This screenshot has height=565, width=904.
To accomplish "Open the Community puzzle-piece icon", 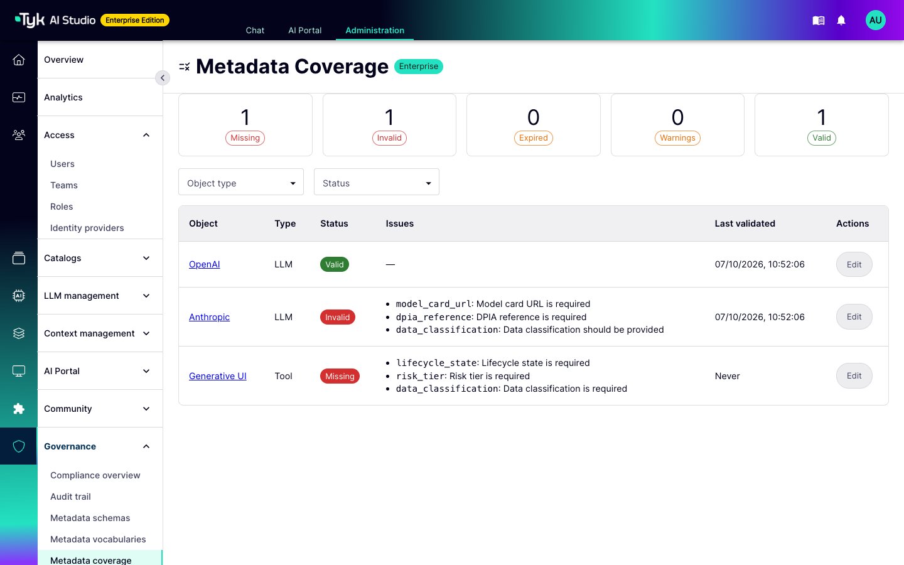I will [19, 409].
